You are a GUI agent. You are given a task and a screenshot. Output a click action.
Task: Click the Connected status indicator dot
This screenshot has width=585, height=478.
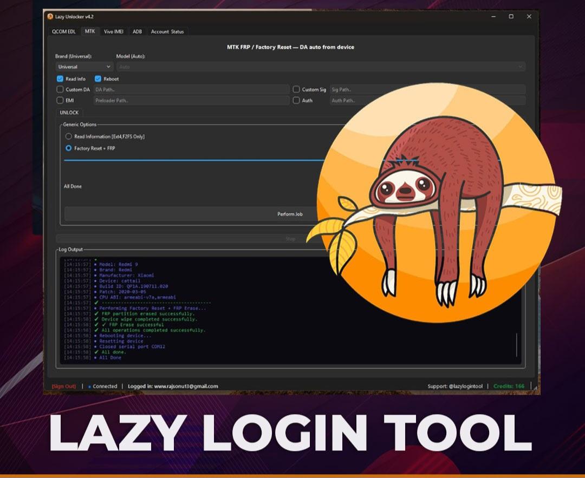click(89, 387)
